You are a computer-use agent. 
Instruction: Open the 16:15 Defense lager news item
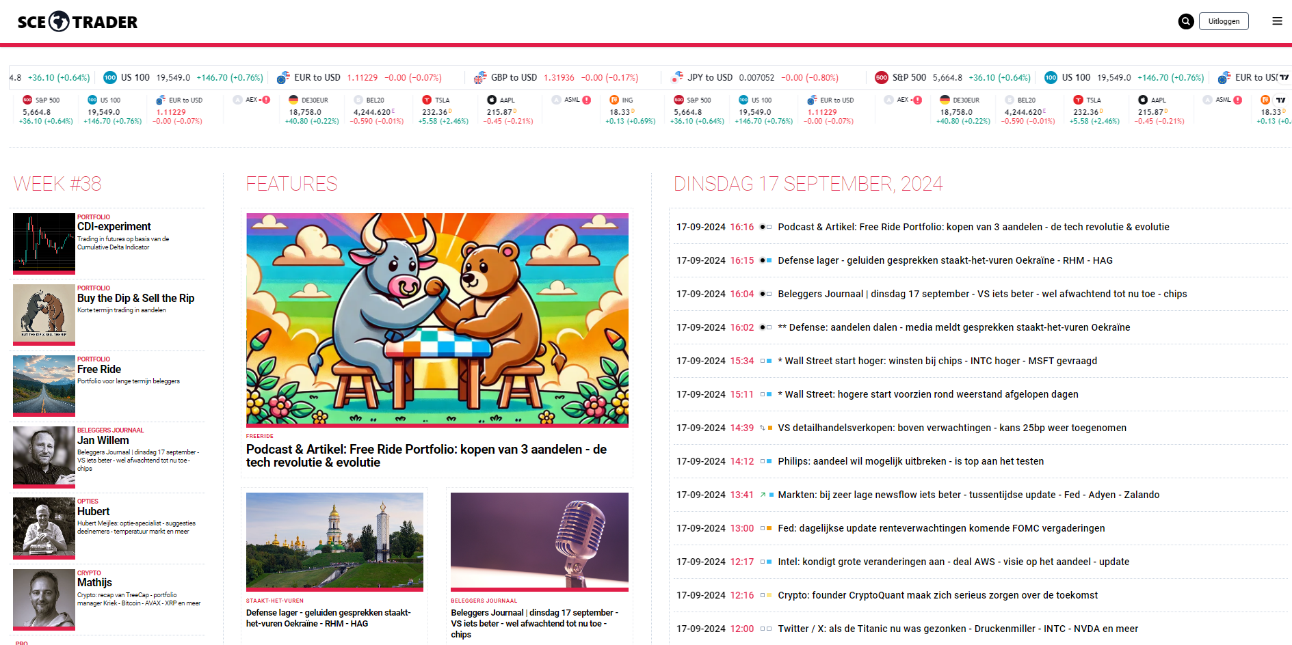tap(945, 260)
